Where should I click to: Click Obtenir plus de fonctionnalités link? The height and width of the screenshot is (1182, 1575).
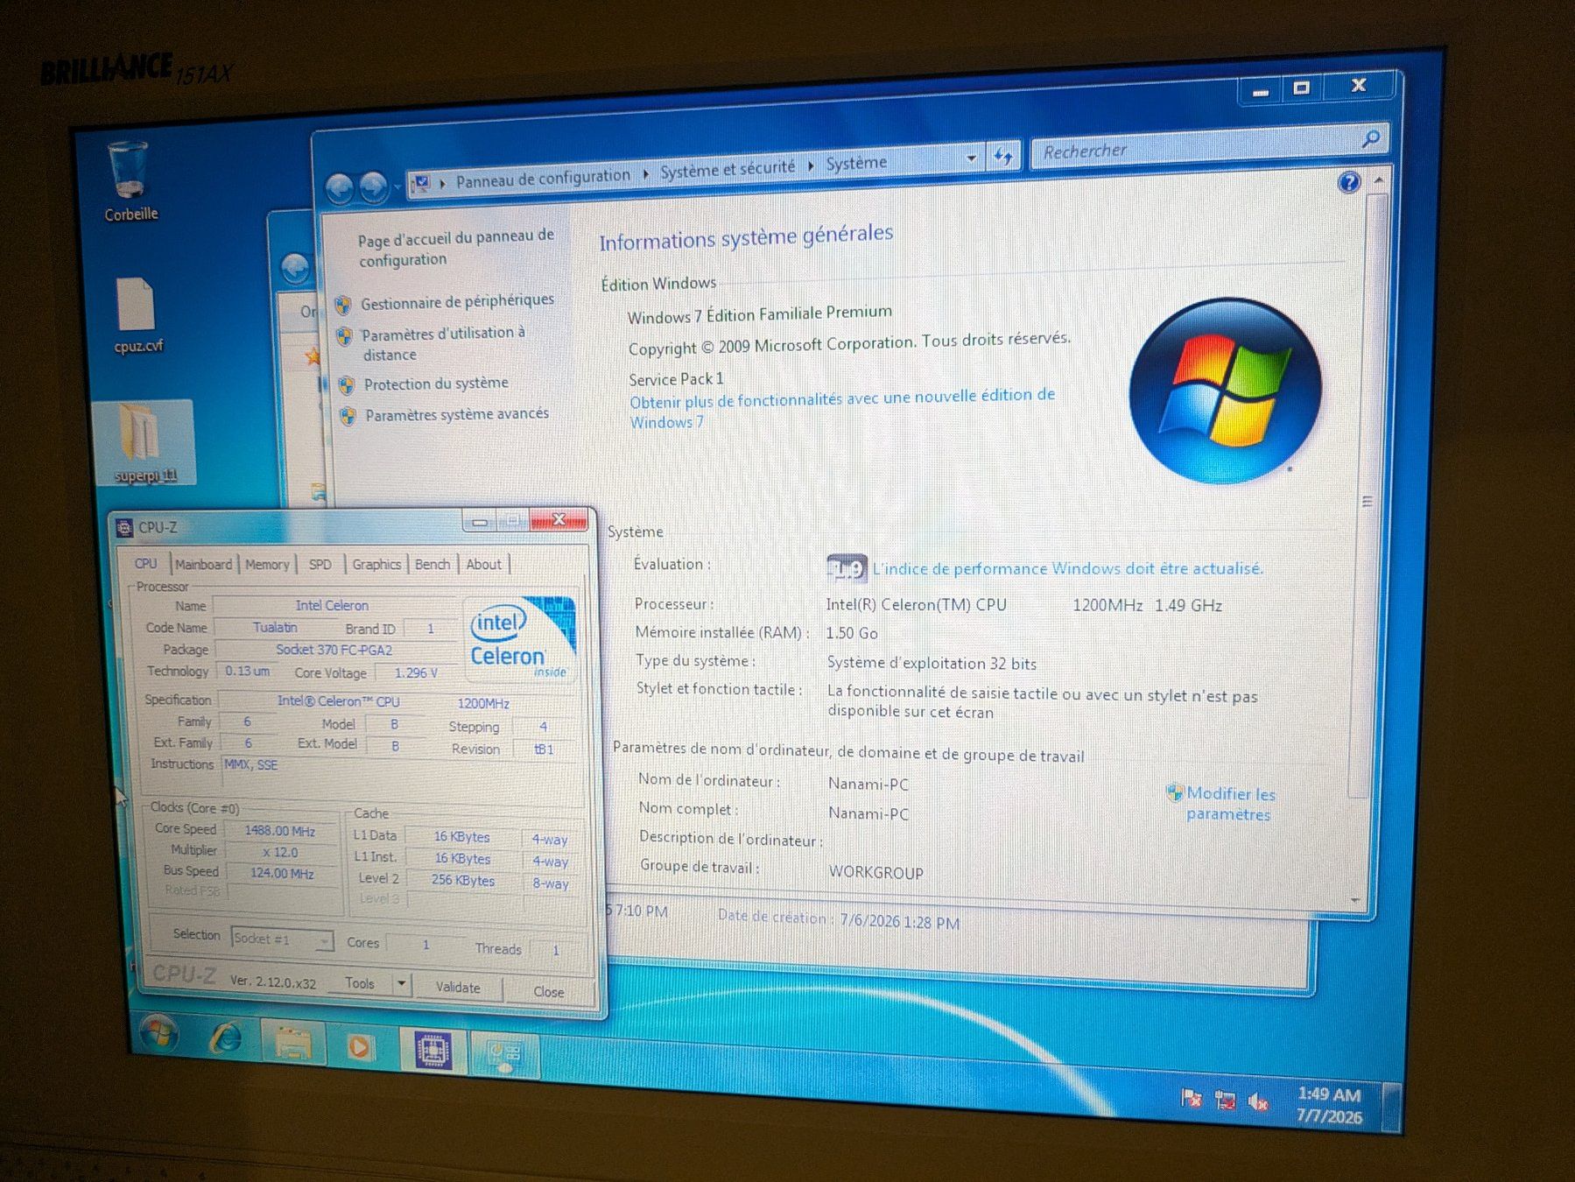pyautogui.click(x=842, y=408)
